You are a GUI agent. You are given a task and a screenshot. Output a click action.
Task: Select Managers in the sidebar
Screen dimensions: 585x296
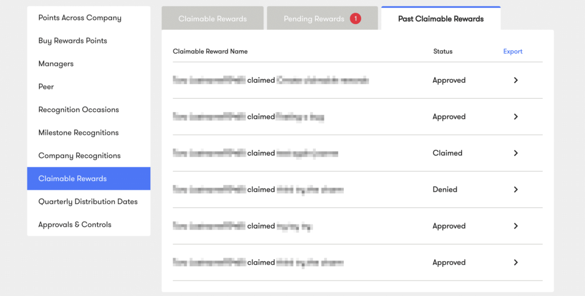(x=89, y=64)
